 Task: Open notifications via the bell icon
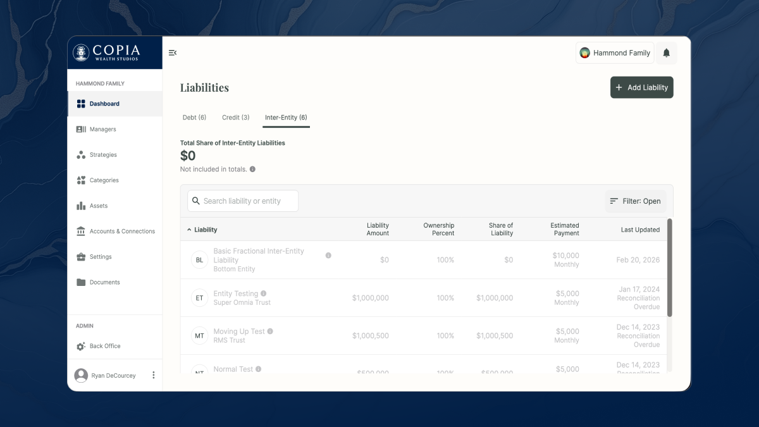click(666, 53)
